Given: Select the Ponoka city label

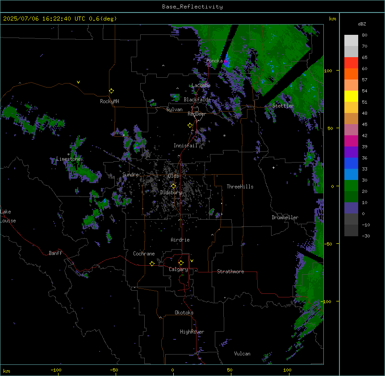Looking at the screenshot, I should click(214, 61).
